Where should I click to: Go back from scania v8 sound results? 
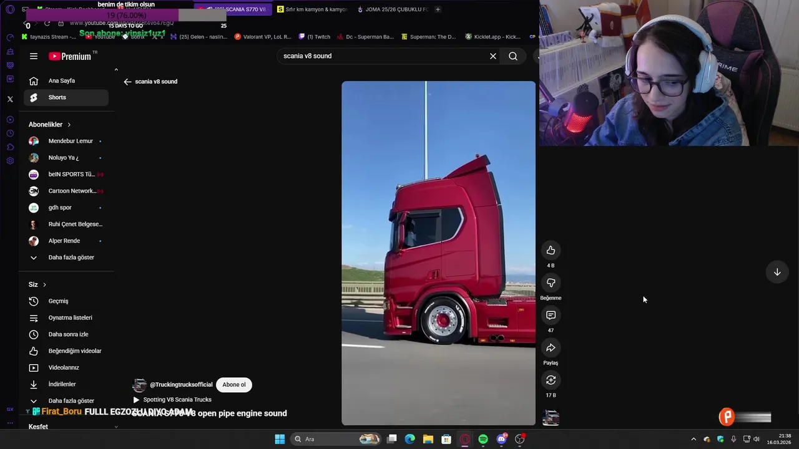(x=127, y=82)
